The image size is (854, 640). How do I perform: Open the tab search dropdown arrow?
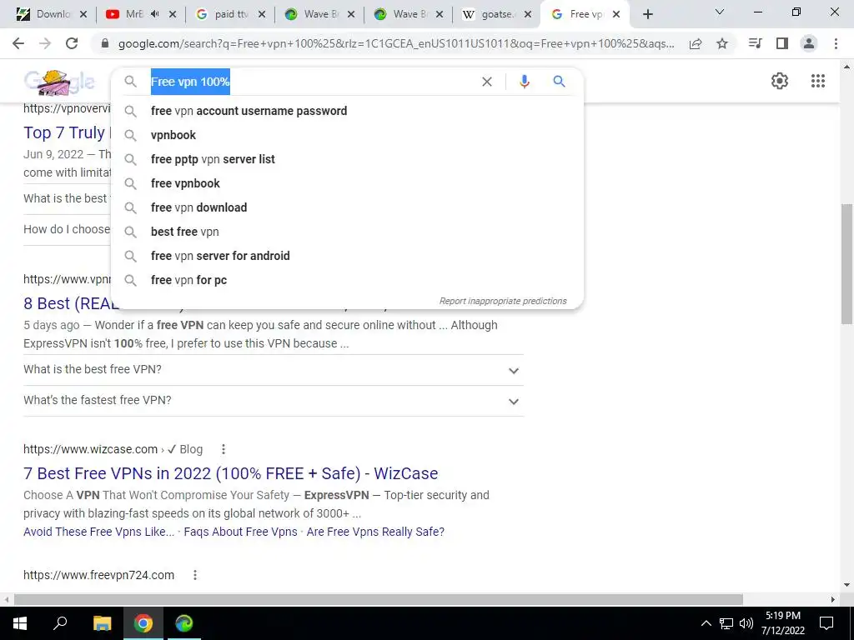coord(720,12)
